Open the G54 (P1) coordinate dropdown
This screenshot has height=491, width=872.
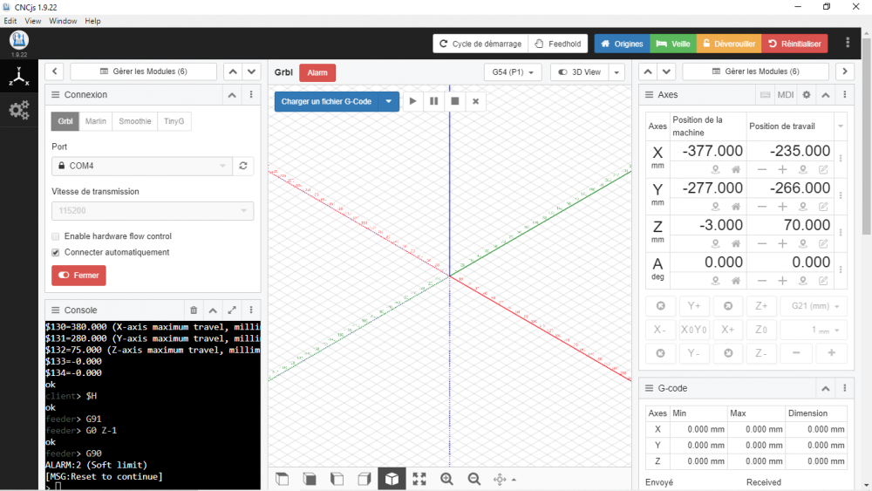click(x=513, y=72)
